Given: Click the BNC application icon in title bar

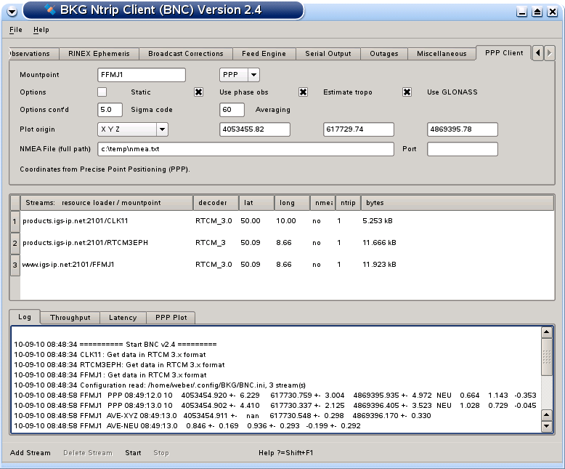Looking at the screenshot, I should [x=49, y=9].
